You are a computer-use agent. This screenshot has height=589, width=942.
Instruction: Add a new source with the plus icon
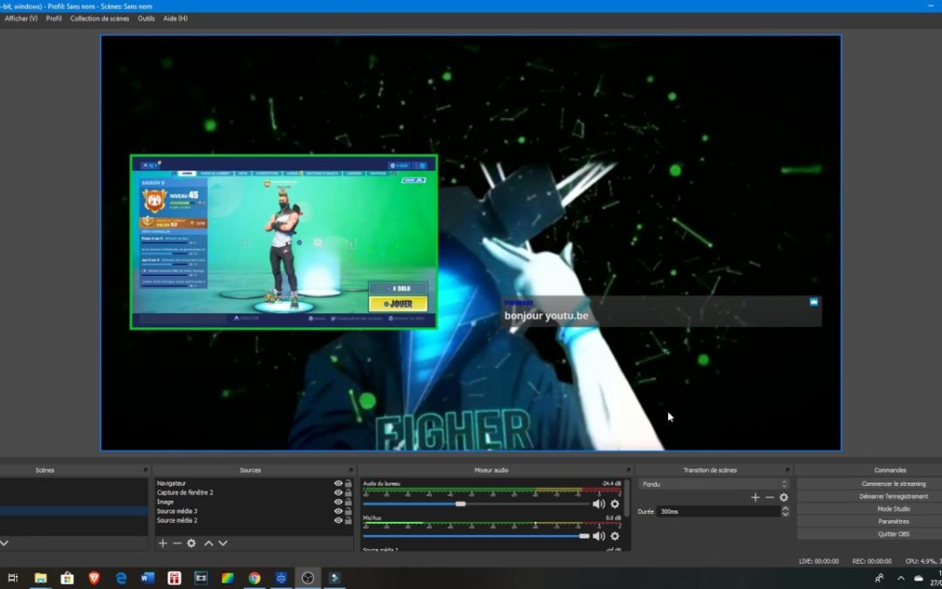(x=162, y=543)
